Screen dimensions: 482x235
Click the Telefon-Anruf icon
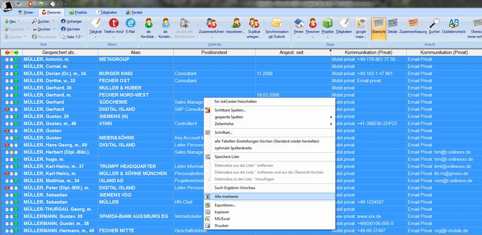tap(114, 26)
